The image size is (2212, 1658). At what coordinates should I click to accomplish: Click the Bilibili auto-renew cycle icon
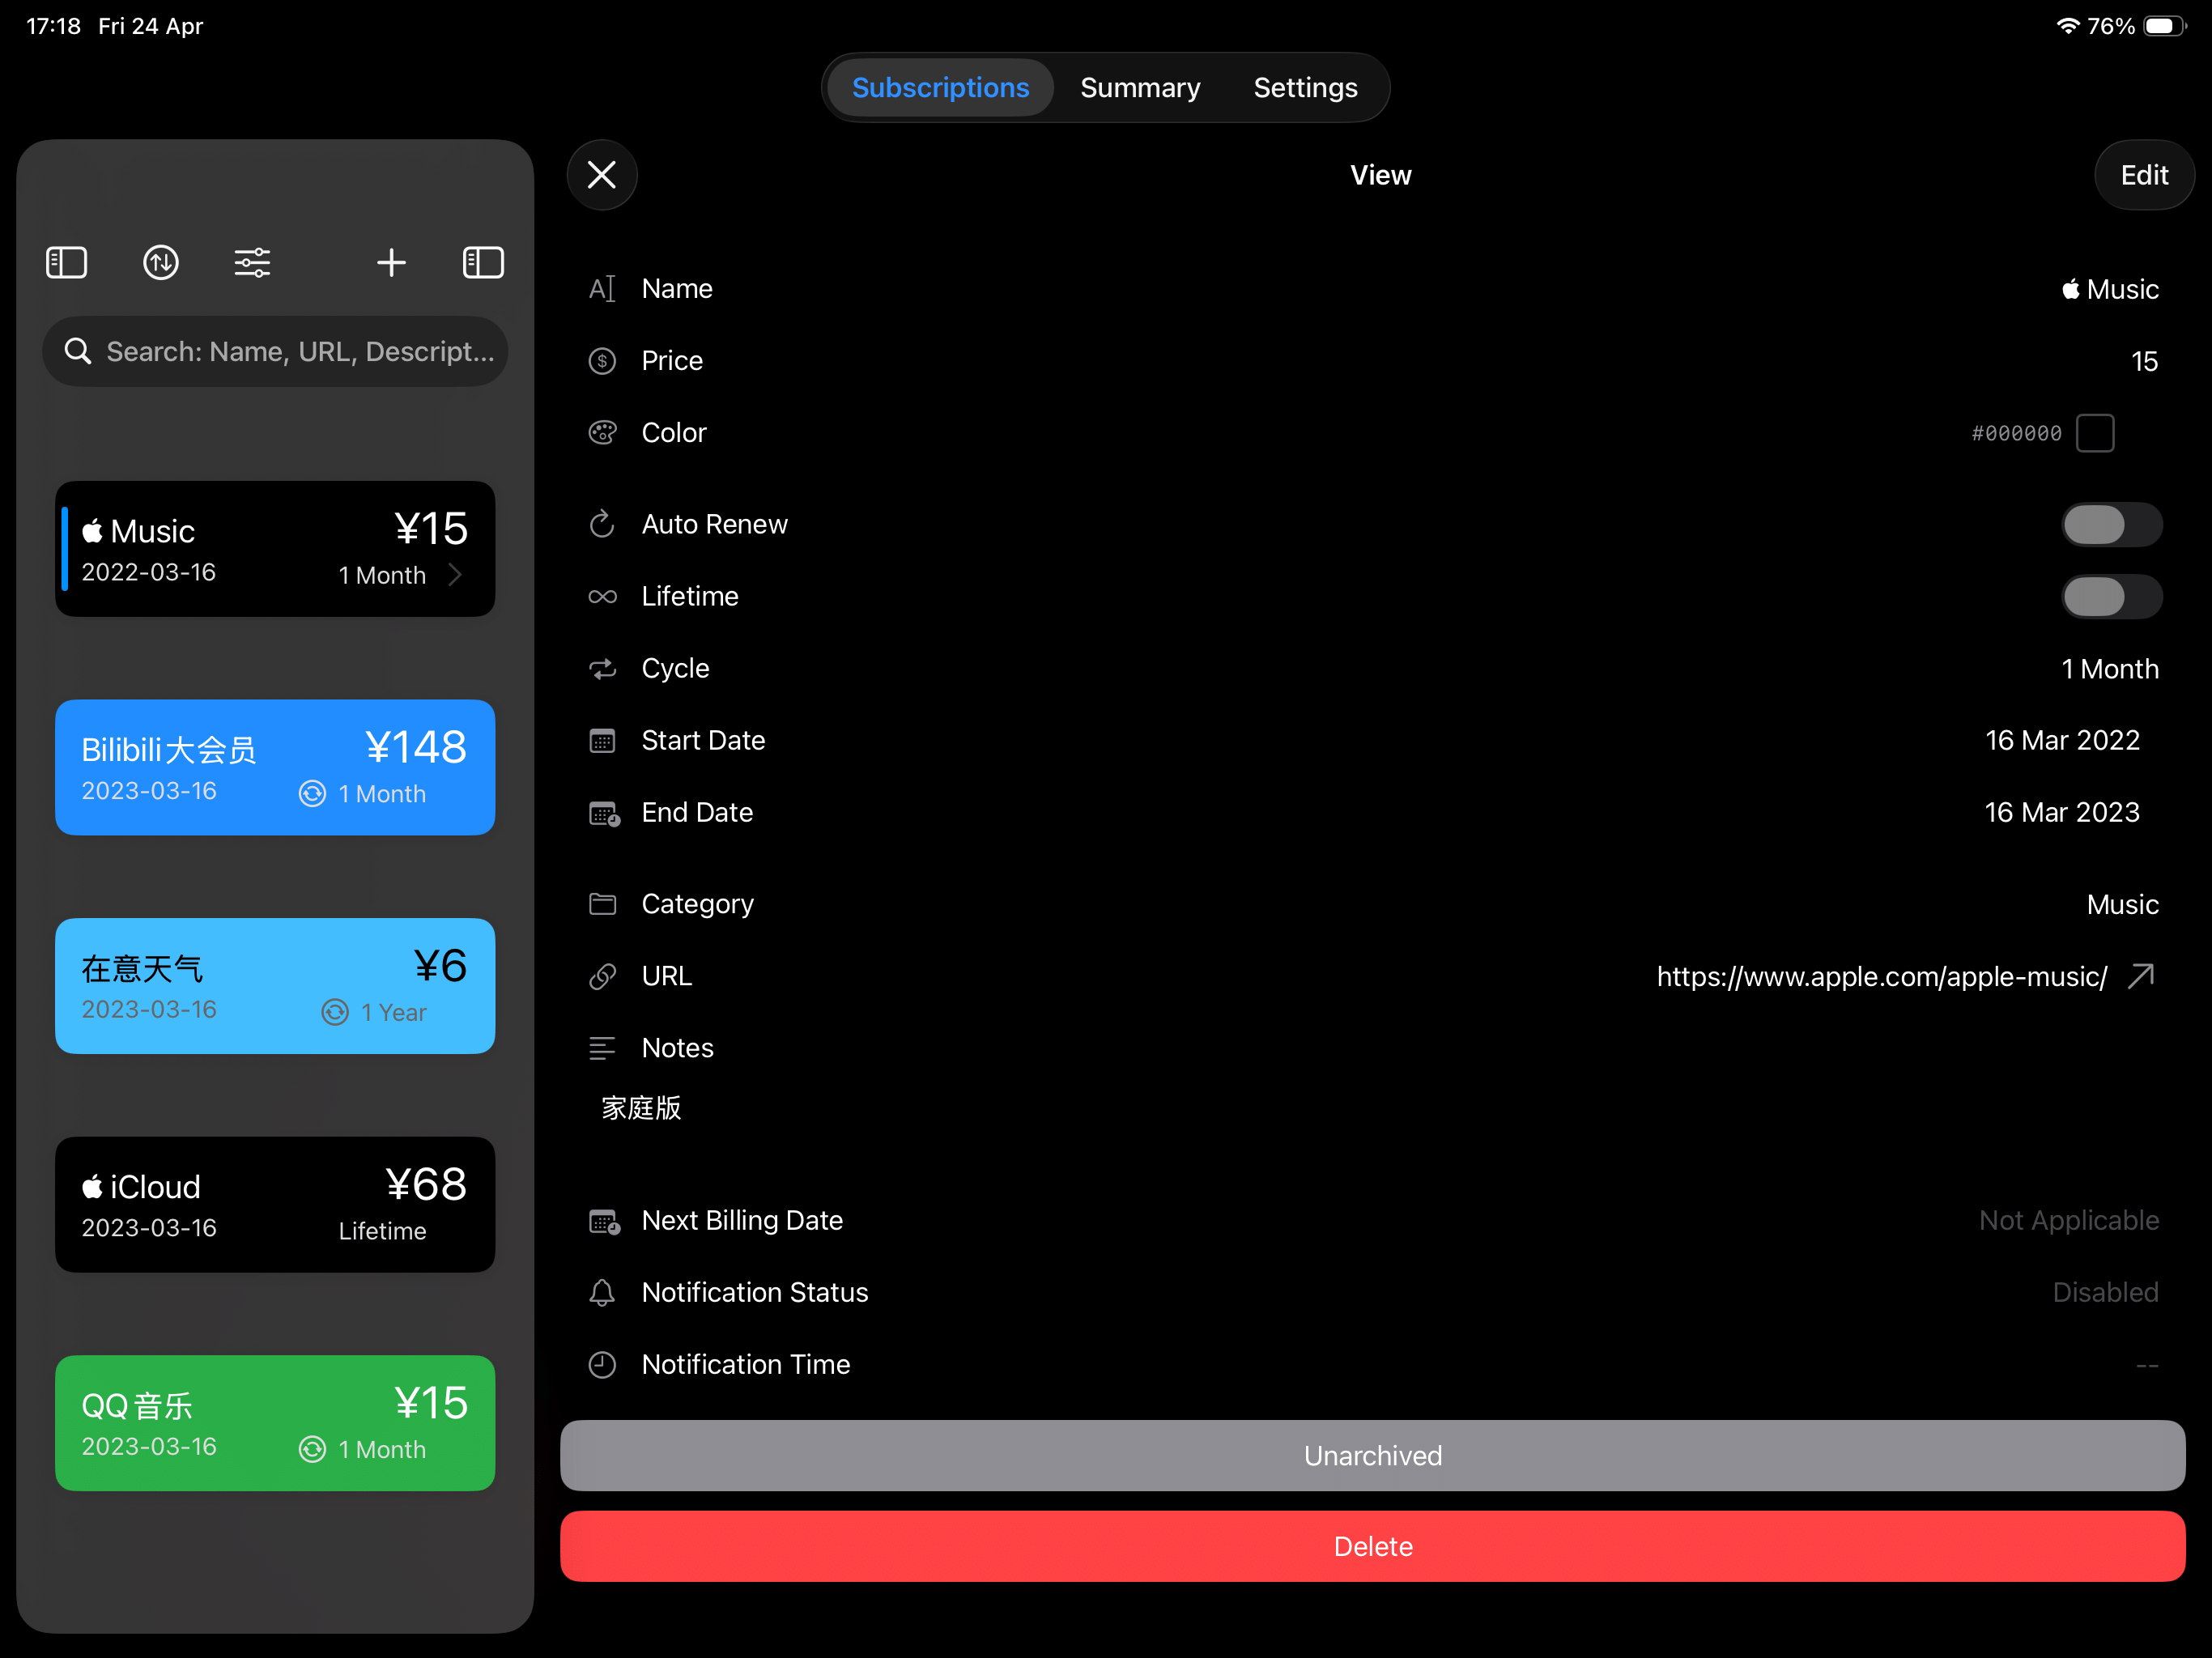[312, 794]
